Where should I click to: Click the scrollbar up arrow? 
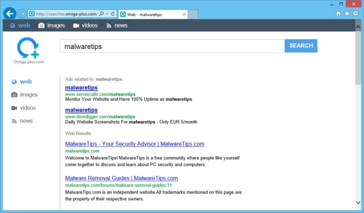click(358, 26)
